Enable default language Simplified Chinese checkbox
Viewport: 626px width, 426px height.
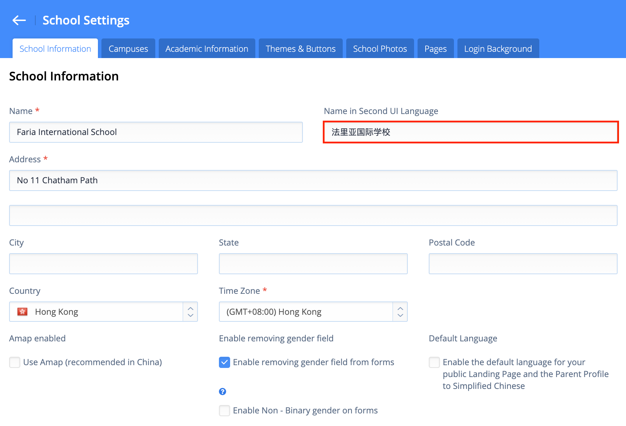pos(434,362)
